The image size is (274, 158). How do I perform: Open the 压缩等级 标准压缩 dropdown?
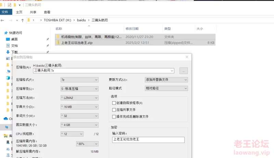coord(79,89)
